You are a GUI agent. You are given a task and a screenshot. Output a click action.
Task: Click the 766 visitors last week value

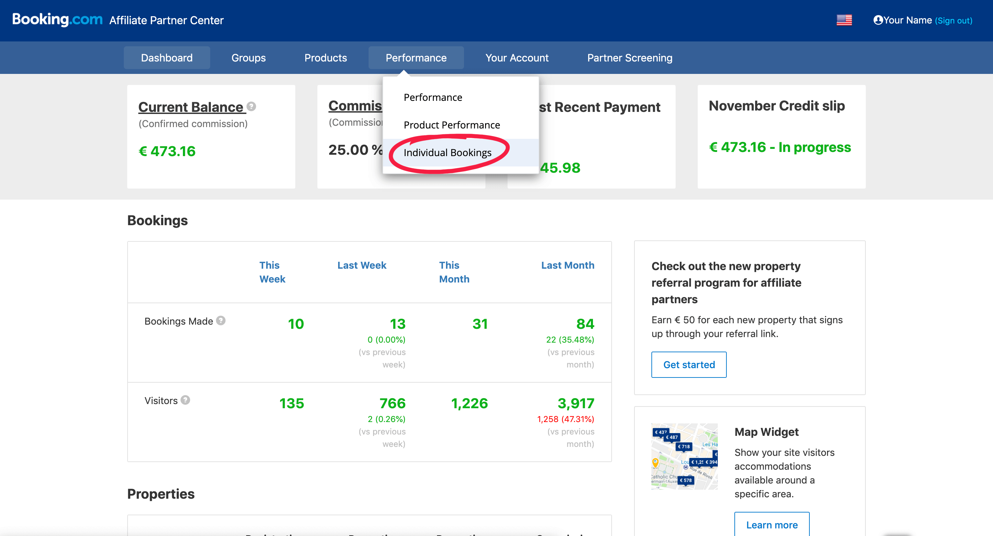click(x=392, y=403)
